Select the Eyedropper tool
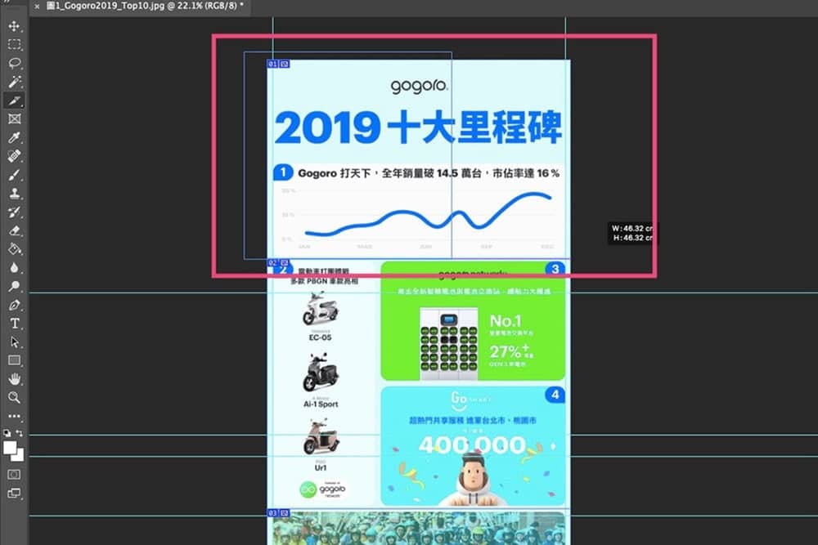 point(14,137)
